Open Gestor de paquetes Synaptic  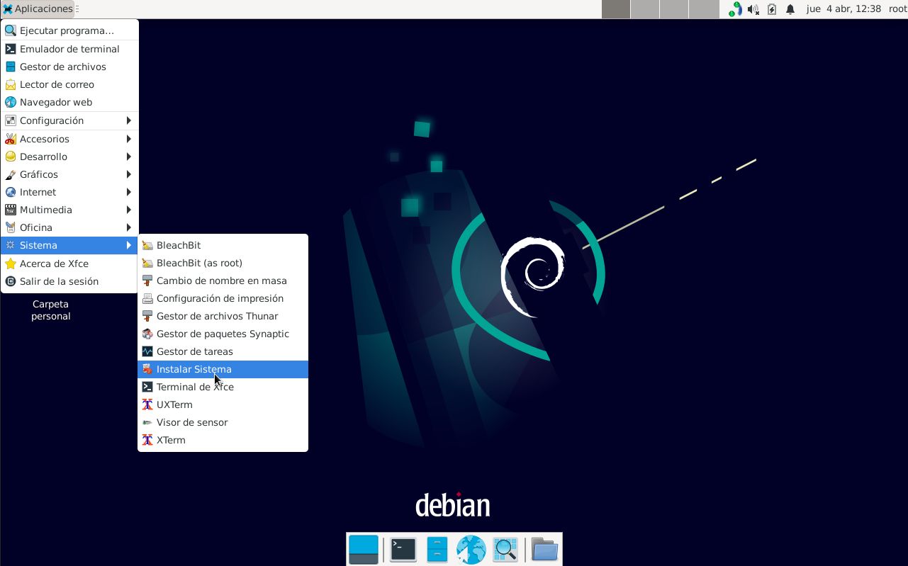coord(222,334)
